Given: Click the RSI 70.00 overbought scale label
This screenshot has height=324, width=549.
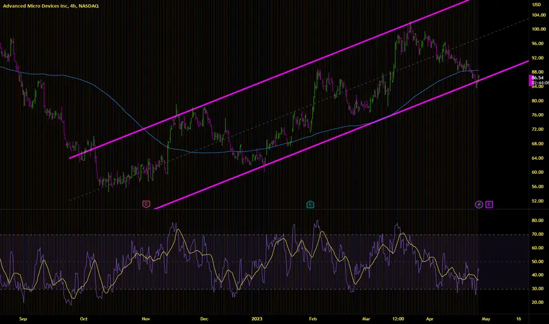Looking at the screenshot, I should (x=537, y=234).
